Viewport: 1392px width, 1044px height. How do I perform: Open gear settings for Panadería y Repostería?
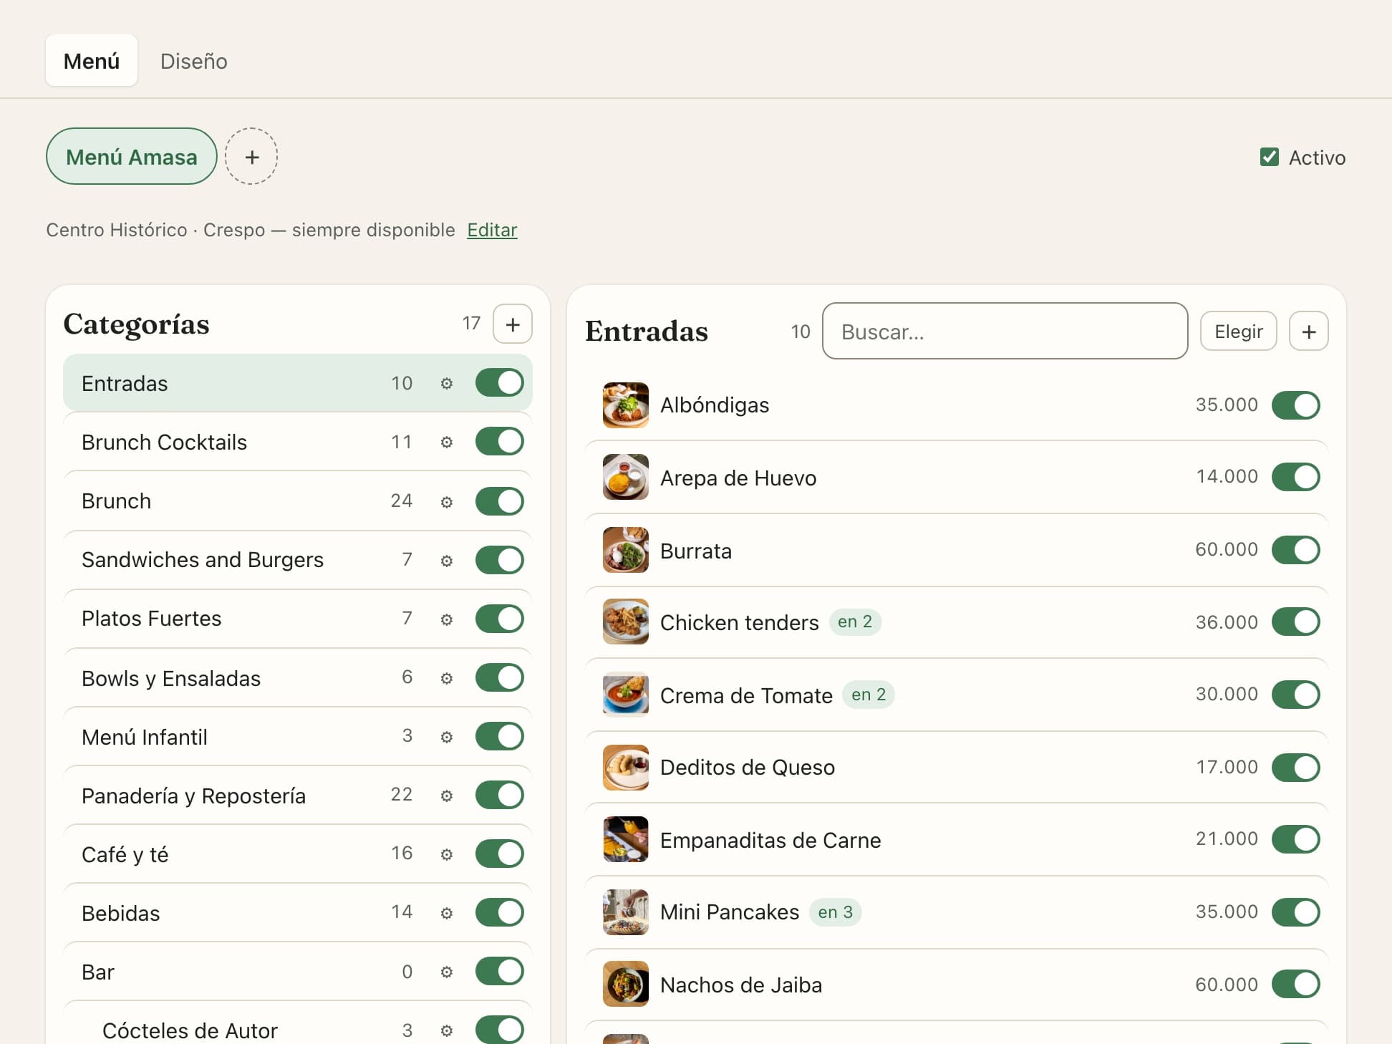[x=446, y=795]
